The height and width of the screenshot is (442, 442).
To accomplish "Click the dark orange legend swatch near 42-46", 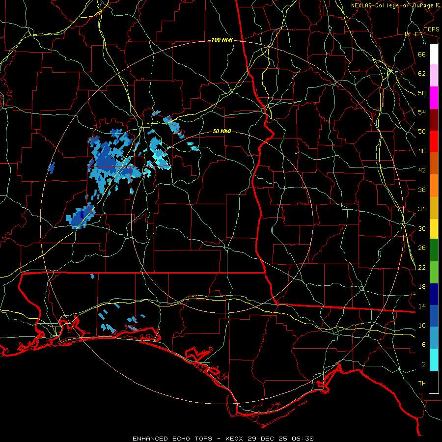I will [434, 163].
